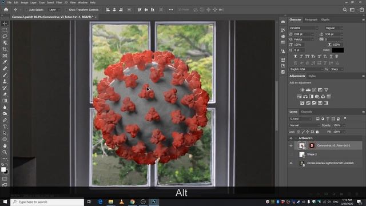Filter layers by type layers icon
366x206 pixels.
click(x=328, y=119)
